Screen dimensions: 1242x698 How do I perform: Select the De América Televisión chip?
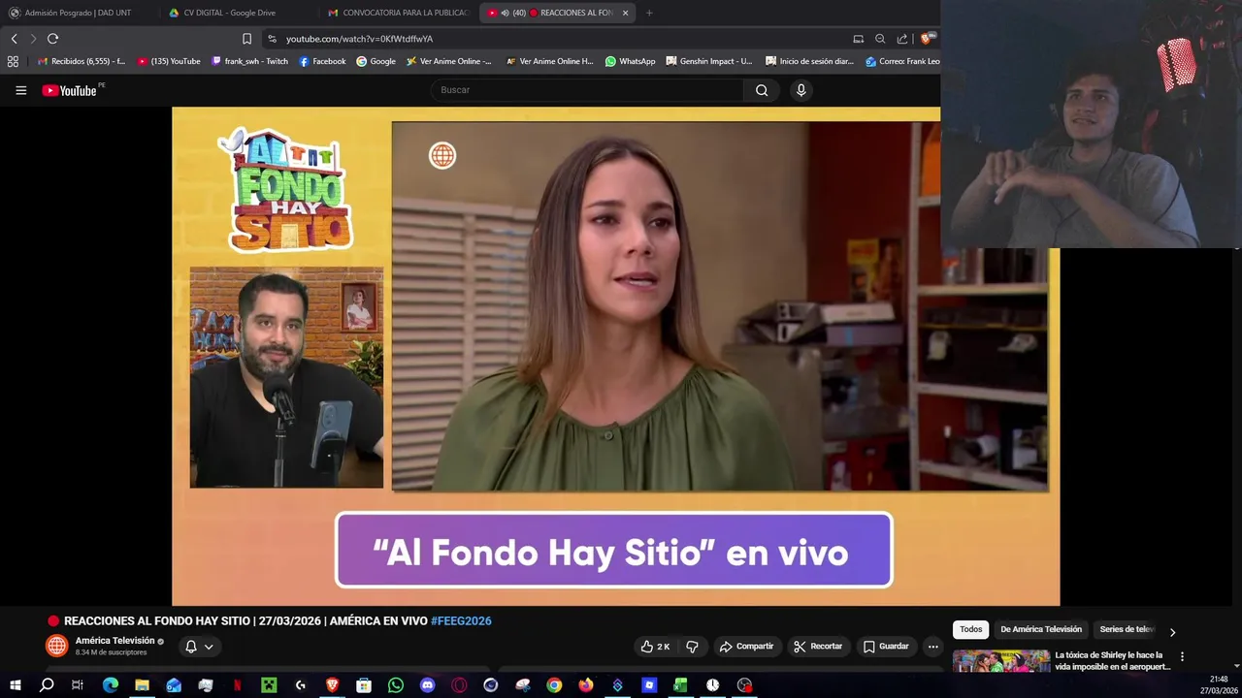[x=1041, y=629]
